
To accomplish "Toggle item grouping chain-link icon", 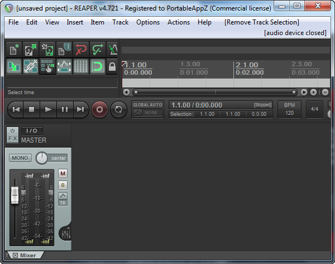I will coord(30,67).
